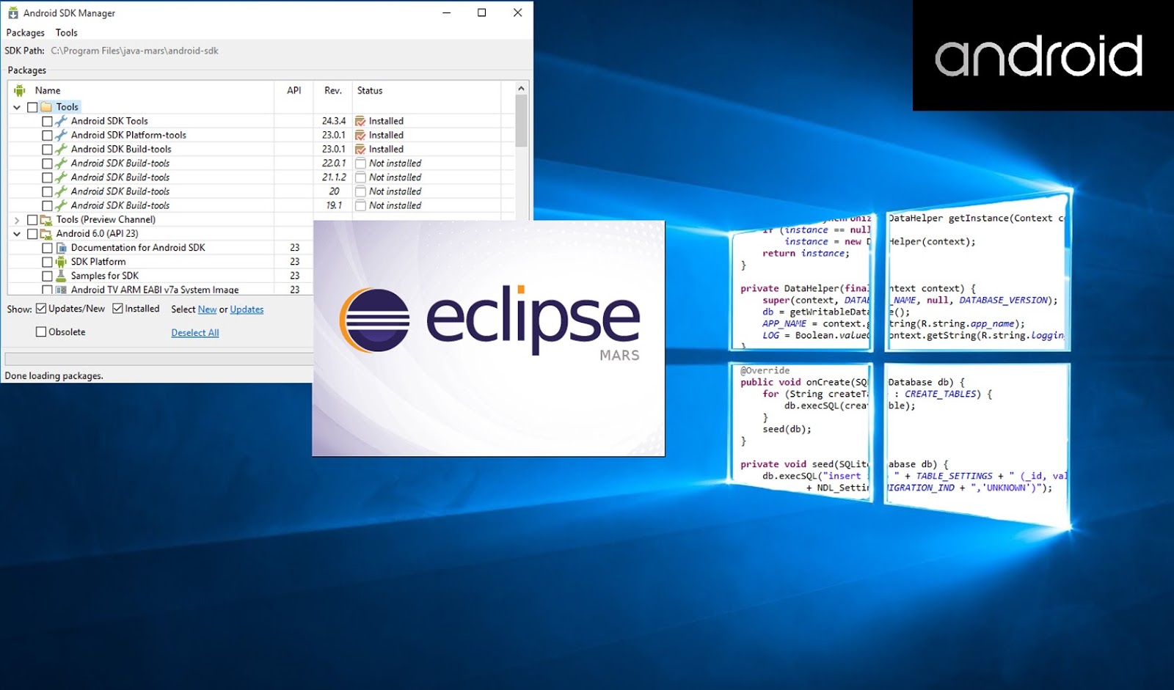Click the Android robot icon beside SDK Platform
This screenshot has width=1174, height=690.
click(62, 262)
